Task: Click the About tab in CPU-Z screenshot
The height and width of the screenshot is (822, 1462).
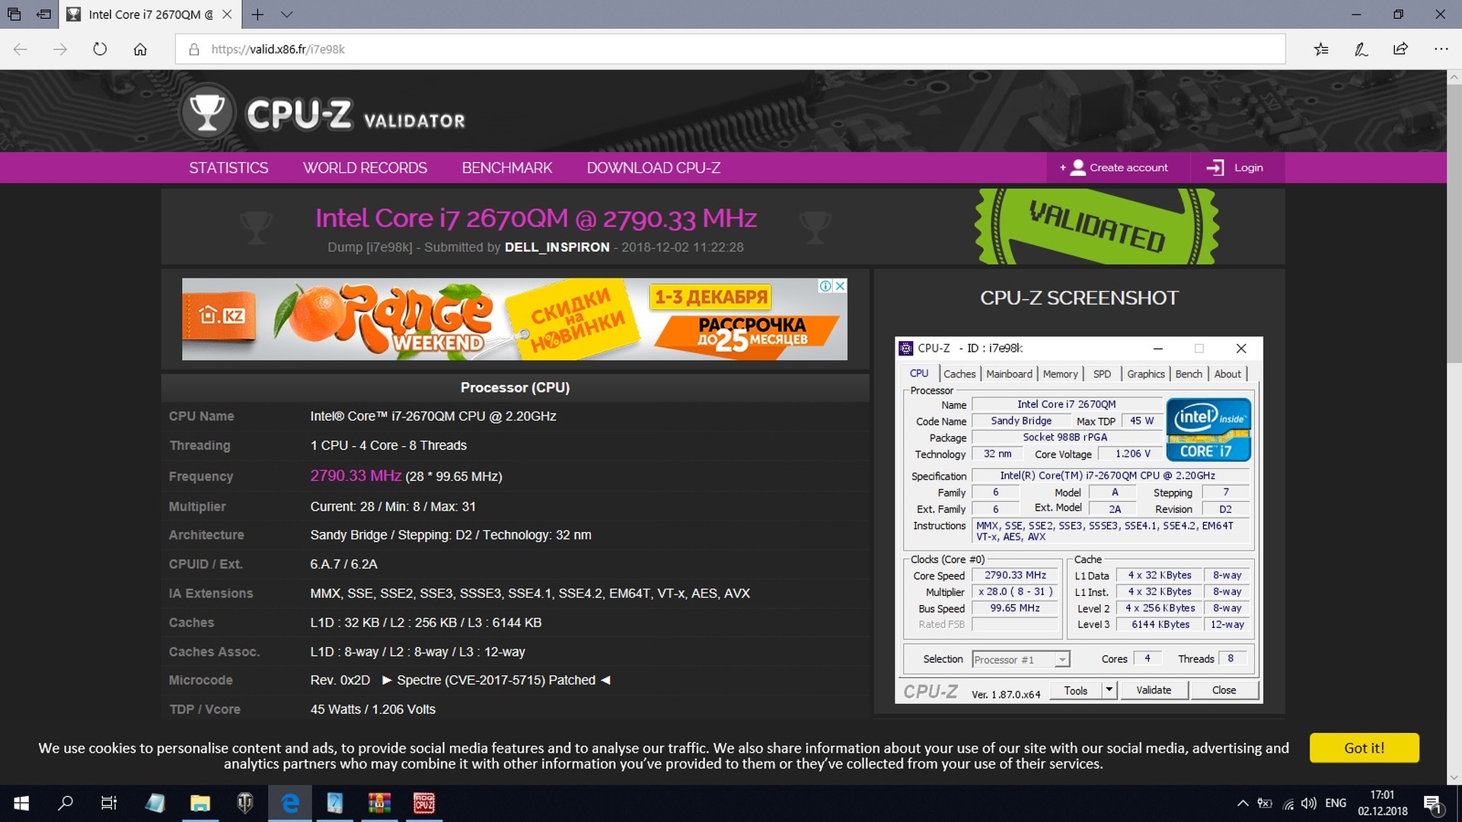Action: [x=1227, y=374]
